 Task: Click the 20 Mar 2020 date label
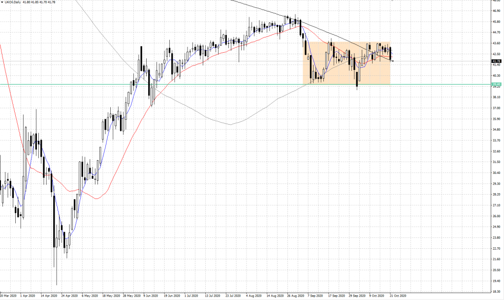pos(9,297)
